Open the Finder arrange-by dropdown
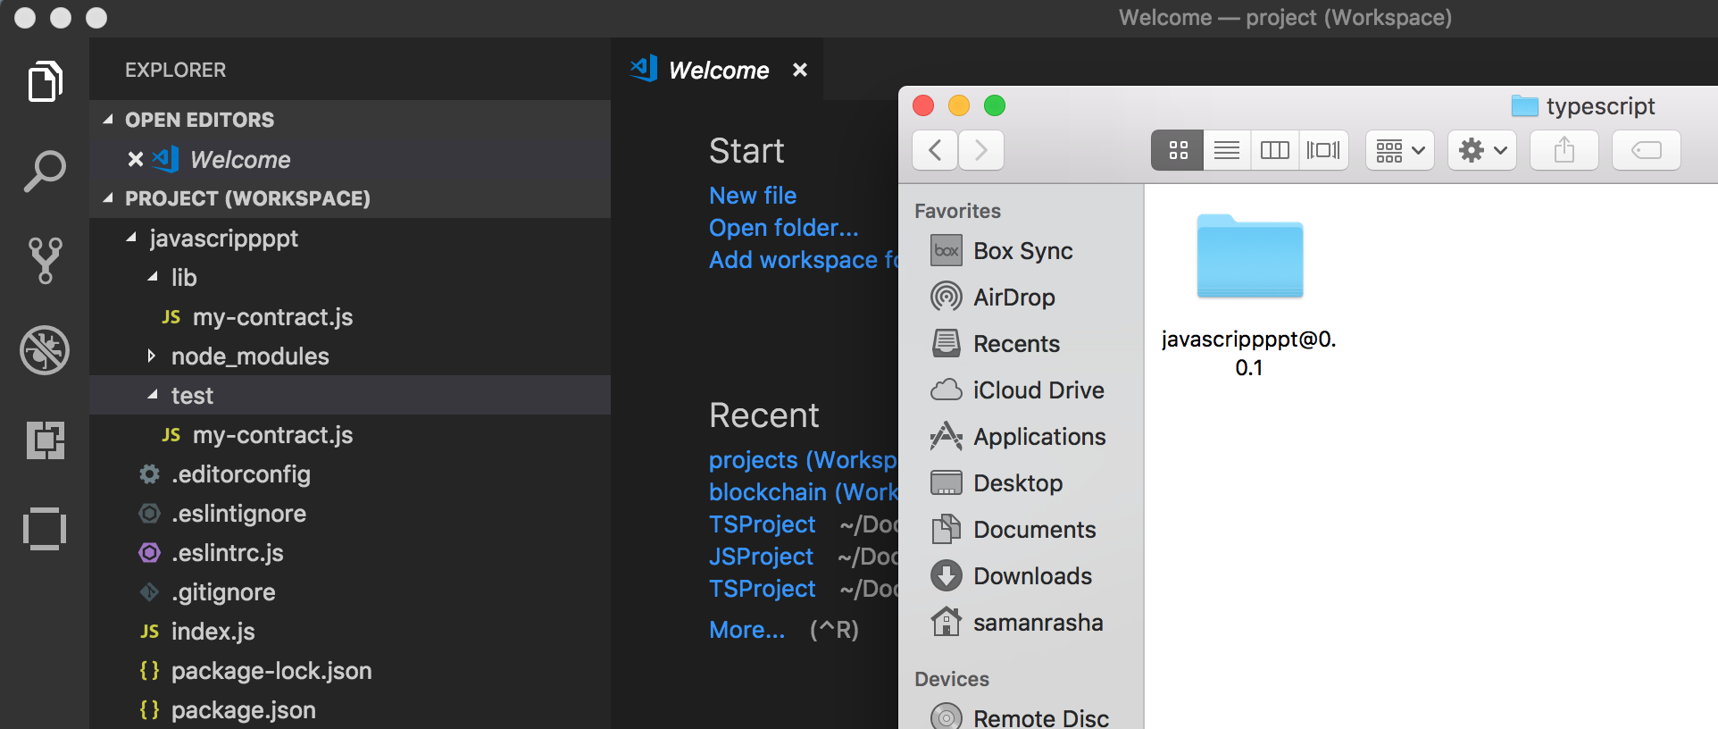 click(x=1400, y=150)
